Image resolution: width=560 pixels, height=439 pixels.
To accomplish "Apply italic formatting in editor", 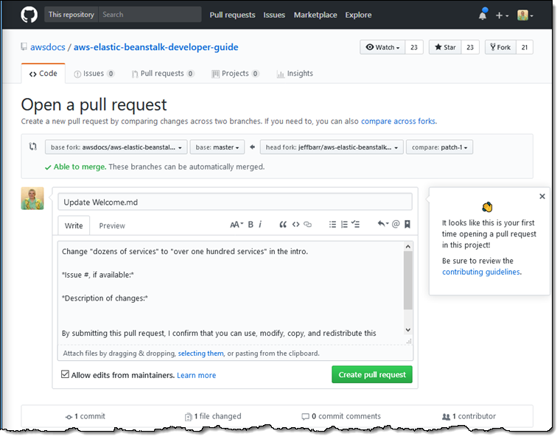I will (261, 225).
